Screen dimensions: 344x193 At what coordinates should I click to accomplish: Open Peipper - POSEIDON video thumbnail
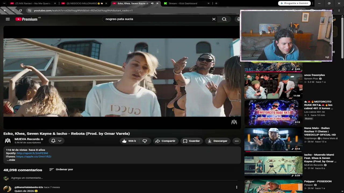tap(273, 186)
